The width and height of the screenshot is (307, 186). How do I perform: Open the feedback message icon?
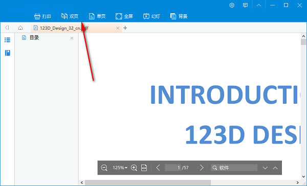(245, 5)
